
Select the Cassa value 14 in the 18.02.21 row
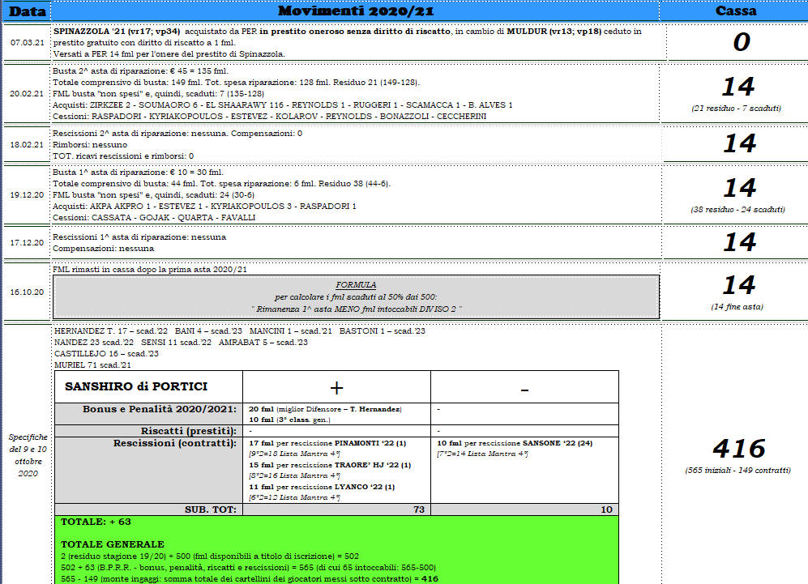click(739, 143)
